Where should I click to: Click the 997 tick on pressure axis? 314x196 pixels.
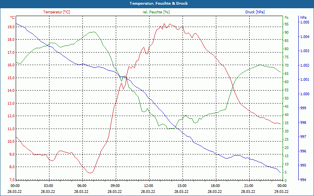coord(303,137)
